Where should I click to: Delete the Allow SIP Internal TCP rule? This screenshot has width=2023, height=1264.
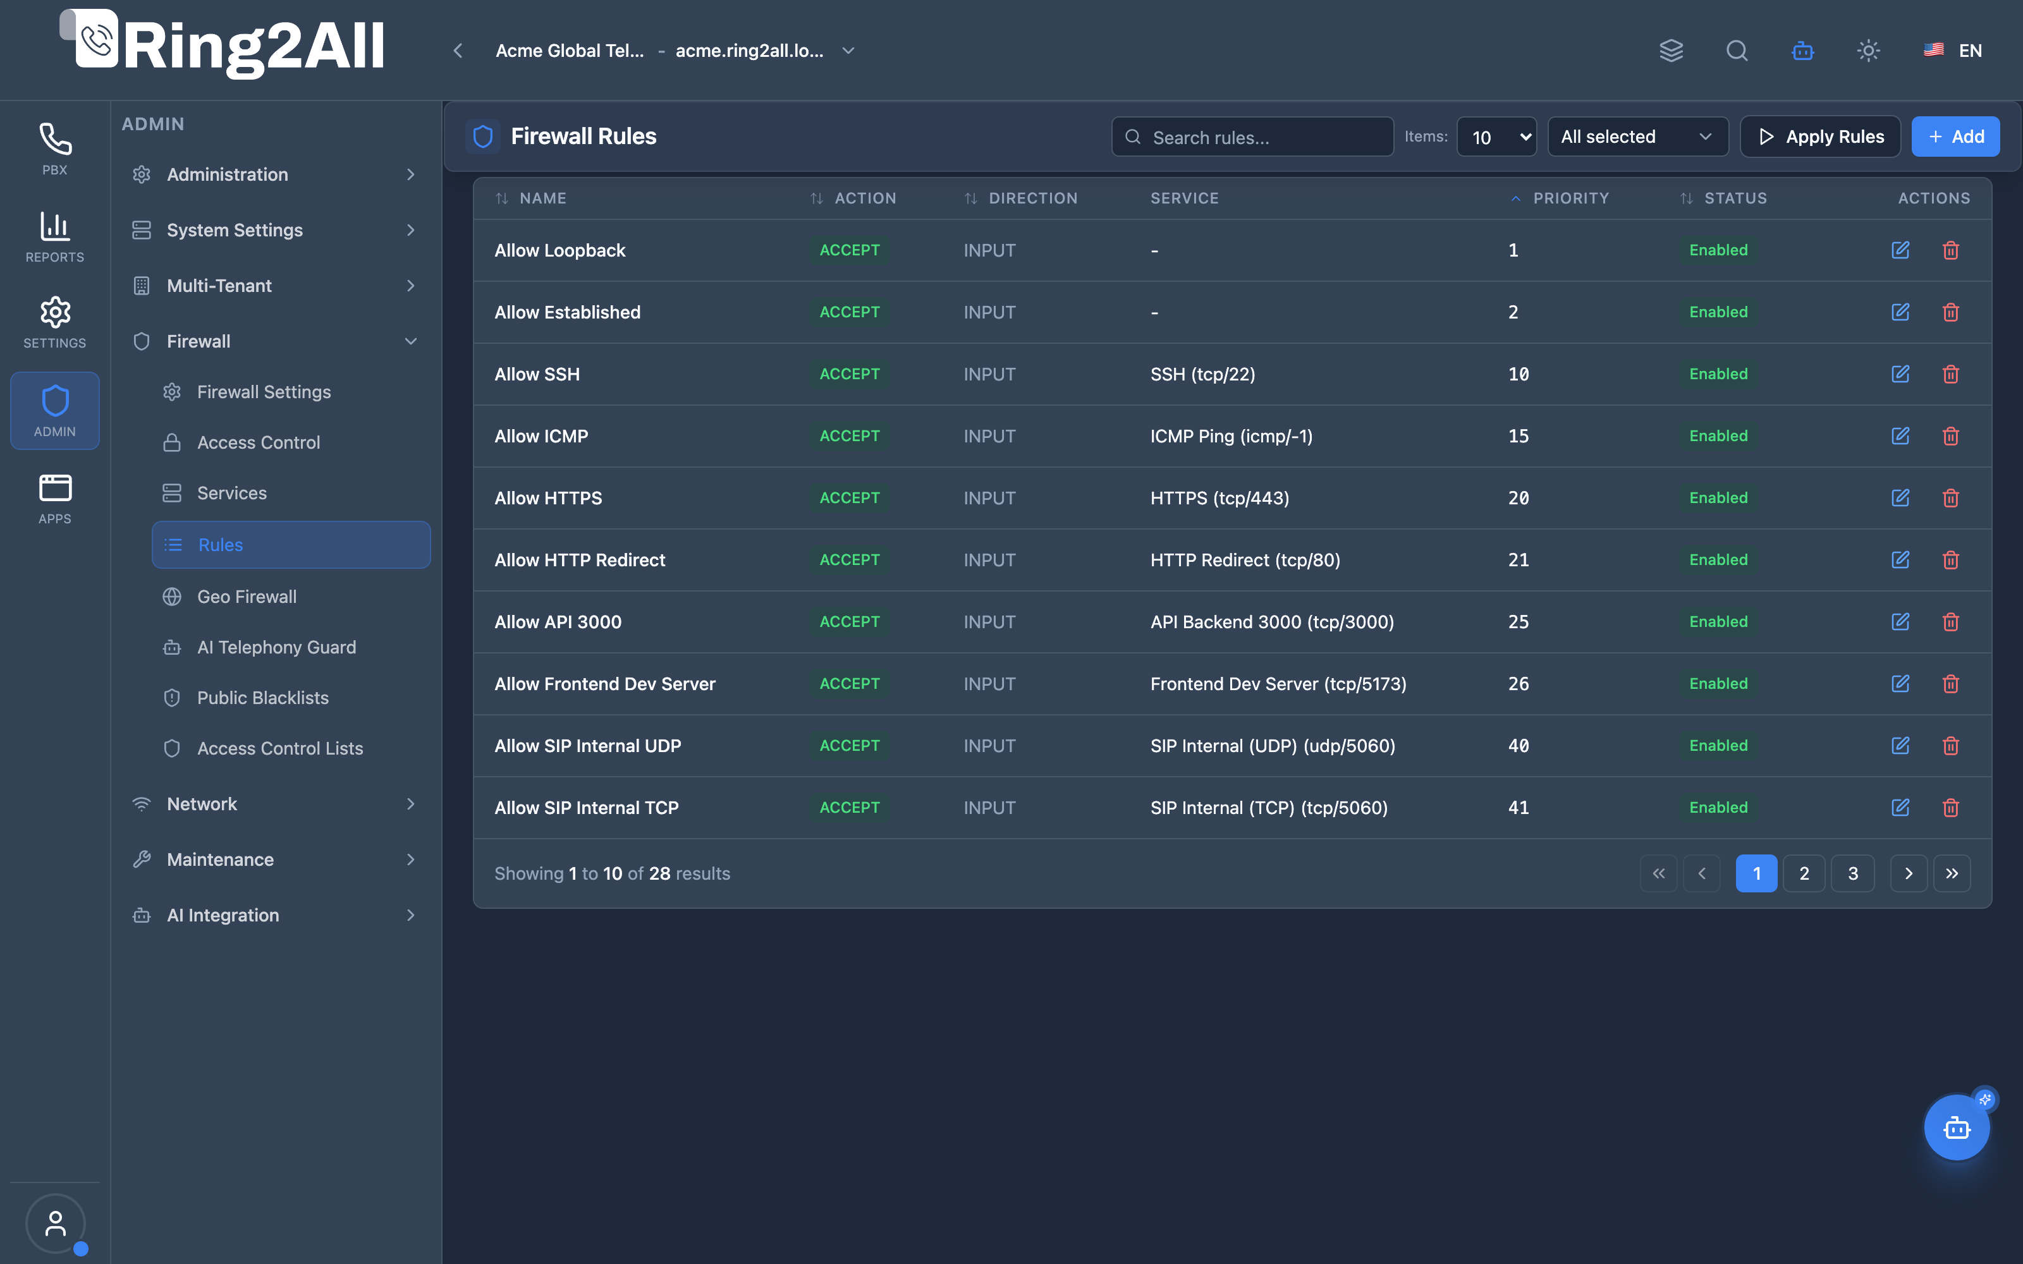coord(1950,806)
